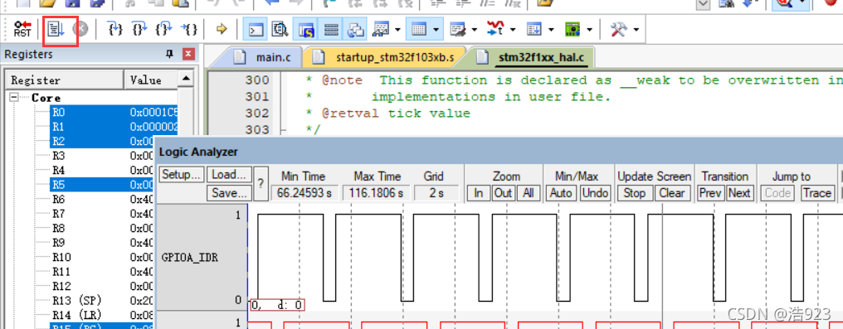Open the Toolbox hammer icon
The image size is (843, 329).
619,29
